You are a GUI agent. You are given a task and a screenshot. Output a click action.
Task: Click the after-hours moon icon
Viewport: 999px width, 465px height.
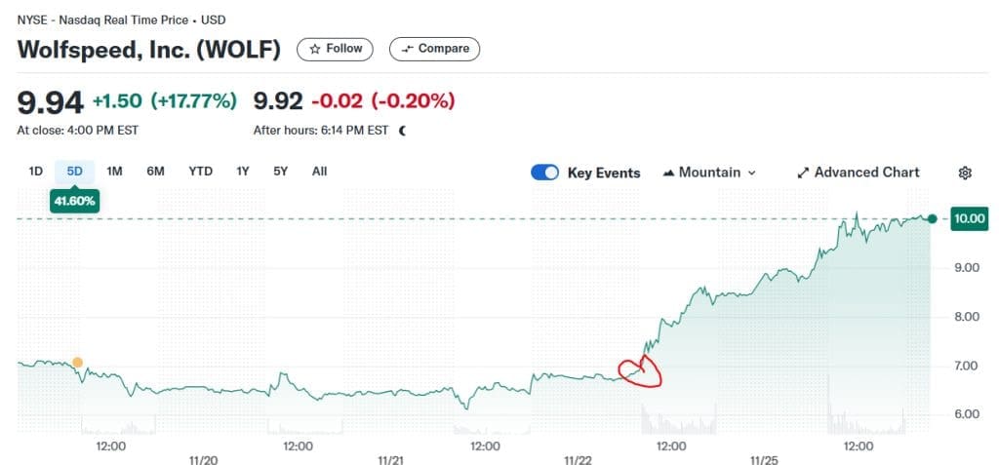(402, 130)
